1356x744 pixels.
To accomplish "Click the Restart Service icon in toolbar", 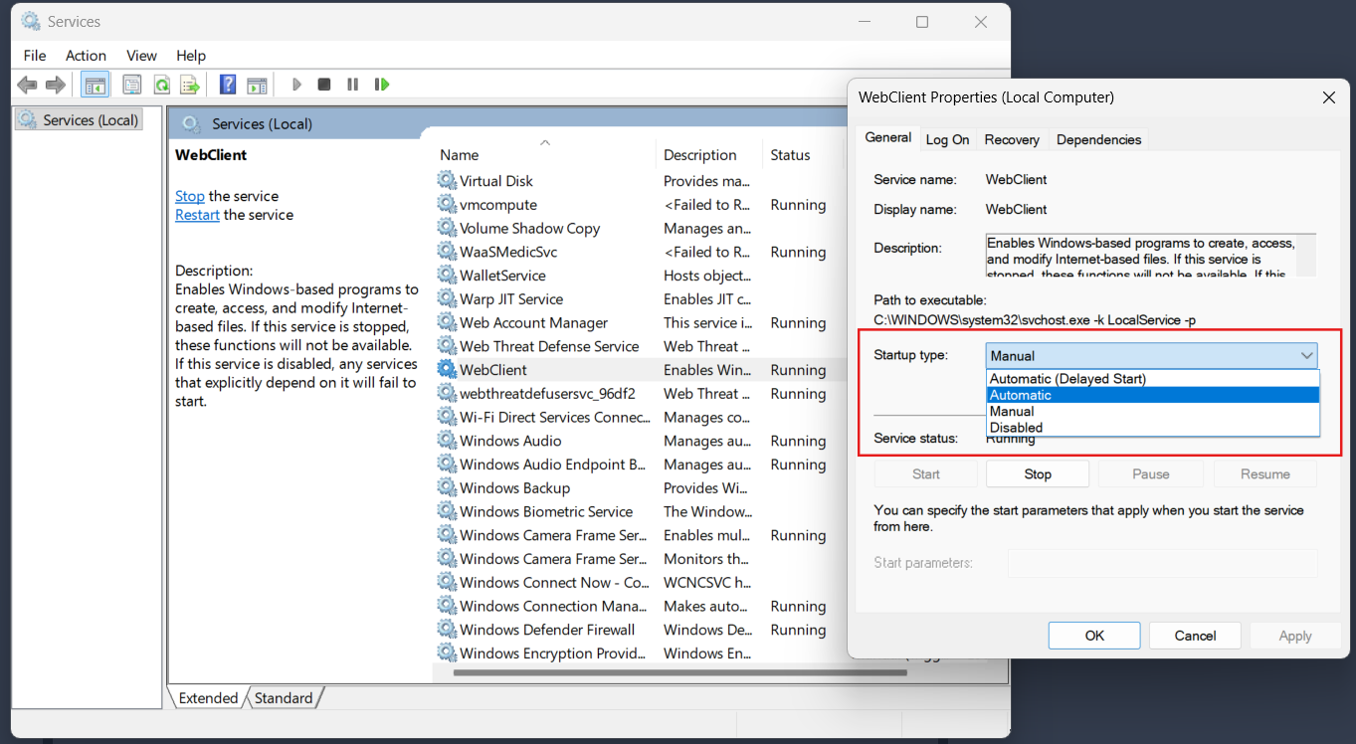I will tap(382, 86).
